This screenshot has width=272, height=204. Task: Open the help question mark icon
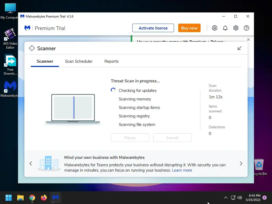click(x=246, y=28)
